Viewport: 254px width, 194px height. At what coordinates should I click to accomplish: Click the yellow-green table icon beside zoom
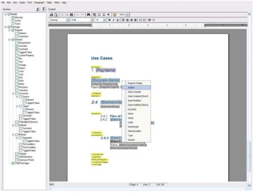[x=114, y=15]
